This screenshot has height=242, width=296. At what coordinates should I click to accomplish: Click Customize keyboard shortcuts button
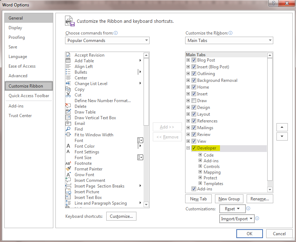click(121, 216)
